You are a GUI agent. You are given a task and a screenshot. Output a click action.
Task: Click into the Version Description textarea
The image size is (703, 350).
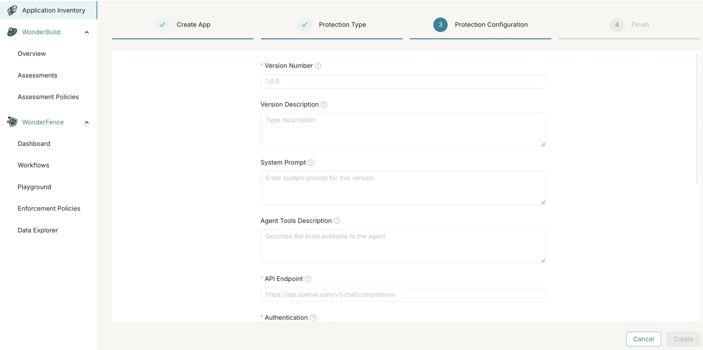tap(403, 130)
